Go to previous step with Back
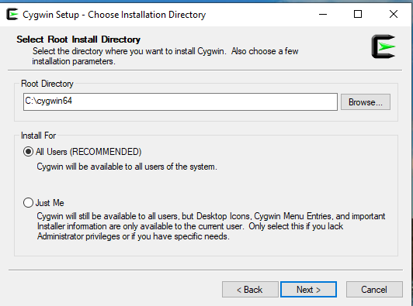Viewport: 413px width, 306px height. [x=250, y=290]
